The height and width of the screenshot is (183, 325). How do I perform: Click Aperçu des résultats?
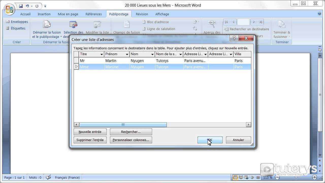tap(212, 28)
